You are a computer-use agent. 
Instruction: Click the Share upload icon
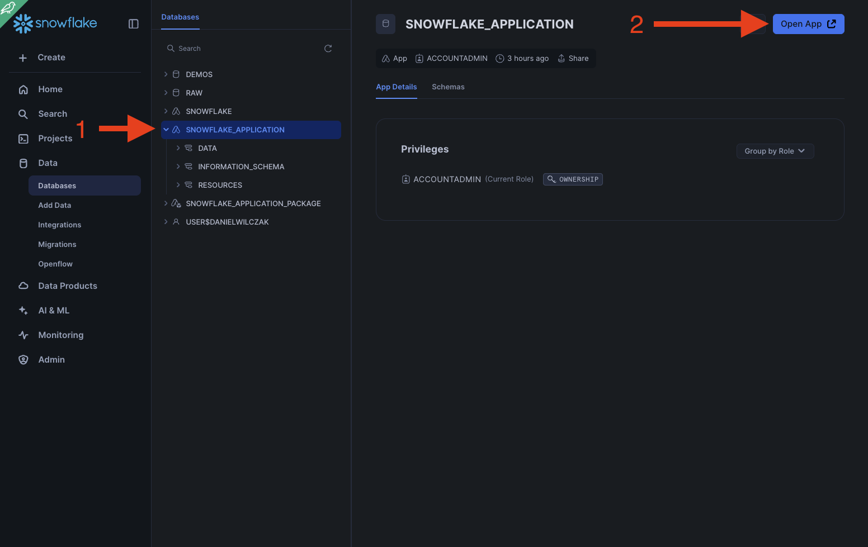point(562,59)
